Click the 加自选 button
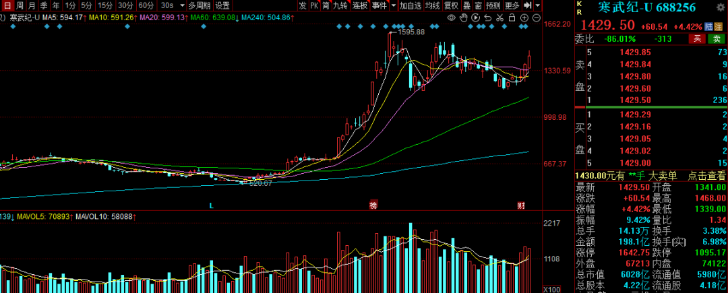Image resolution: width=728 pixels, height=293 pixels. [x=410, y=5]
